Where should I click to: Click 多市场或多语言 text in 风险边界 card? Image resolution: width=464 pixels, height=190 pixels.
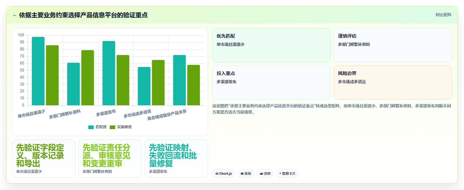coord(352,82)
